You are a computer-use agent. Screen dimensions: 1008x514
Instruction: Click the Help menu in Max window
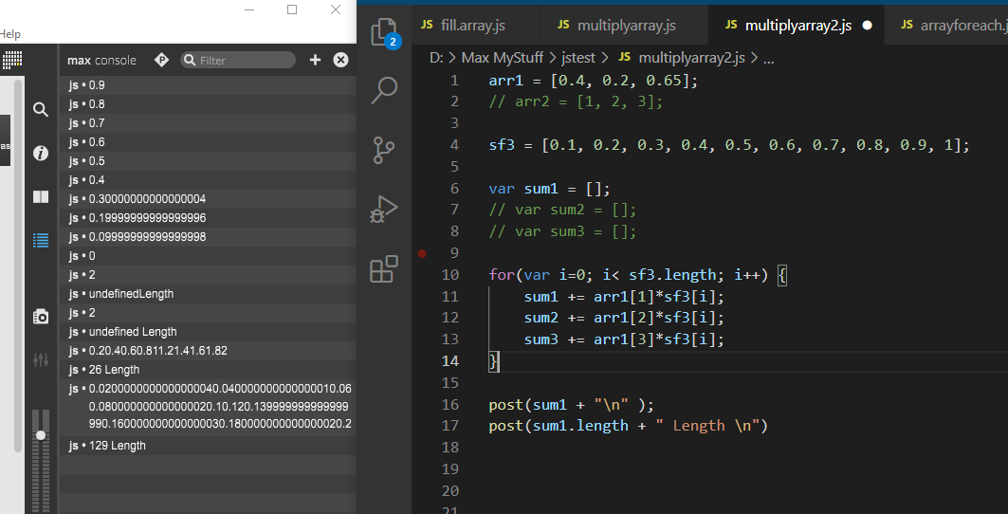click(10, 34)
